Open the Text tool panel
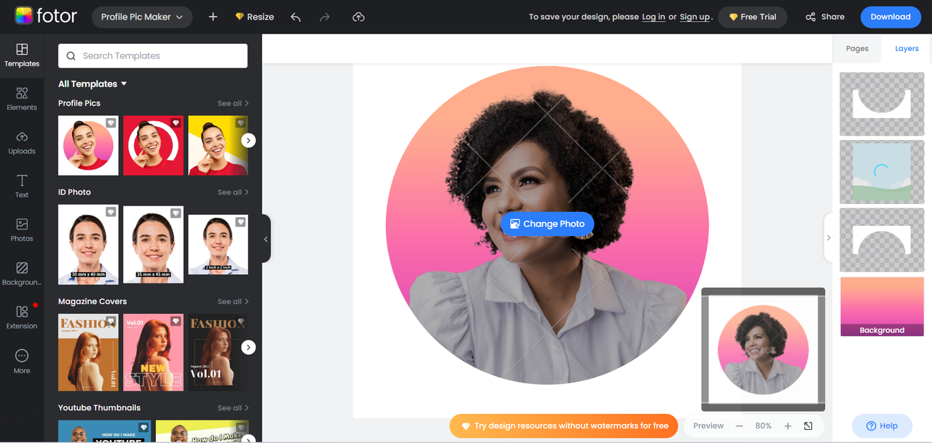This screenshot has height=443, width=932. tap(22, 185)
